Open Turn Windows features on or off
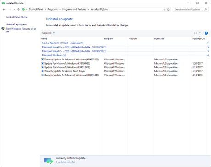The height and width of the screenshot is (167, 211). coord(21,30)
